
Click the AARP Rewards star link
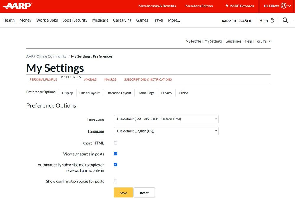pos(239,6)
